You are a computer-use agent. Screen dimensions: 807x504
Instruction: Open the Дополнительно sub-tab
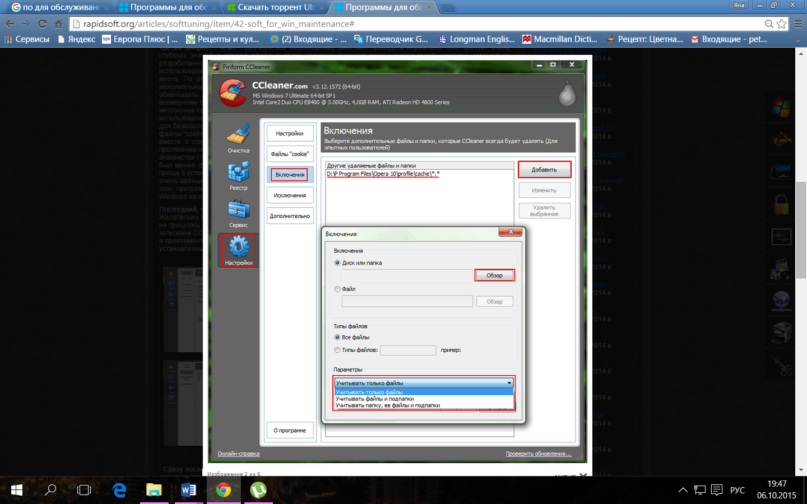(290, 216)
